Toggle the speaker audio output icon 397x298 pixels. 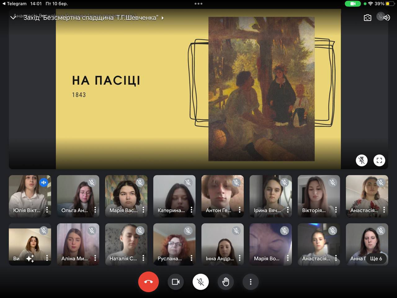click(x=386, y=18)
